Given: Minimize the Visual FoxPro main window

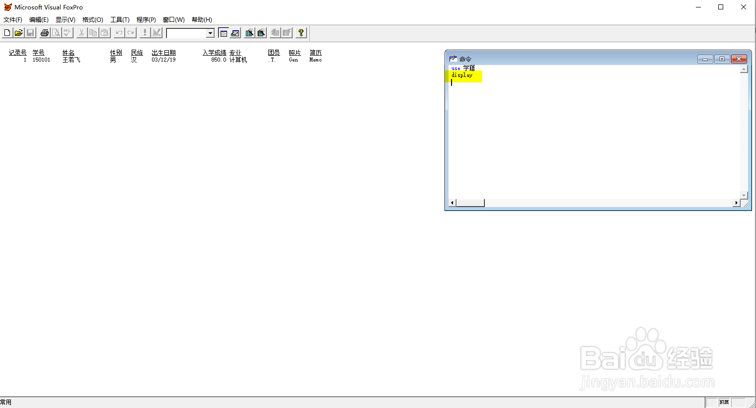Looking at the screenshot, I should (698, 7).
